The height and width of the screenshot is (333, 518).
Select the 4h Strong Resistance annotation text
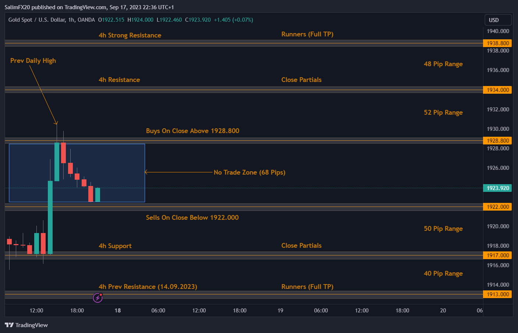(130, 35)
